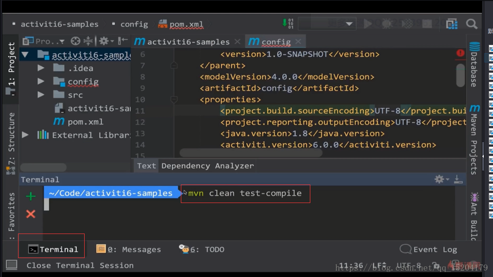Click the cursor position 11:36 in status bar
Screen dimensions: 493x277
click(351, 266)
